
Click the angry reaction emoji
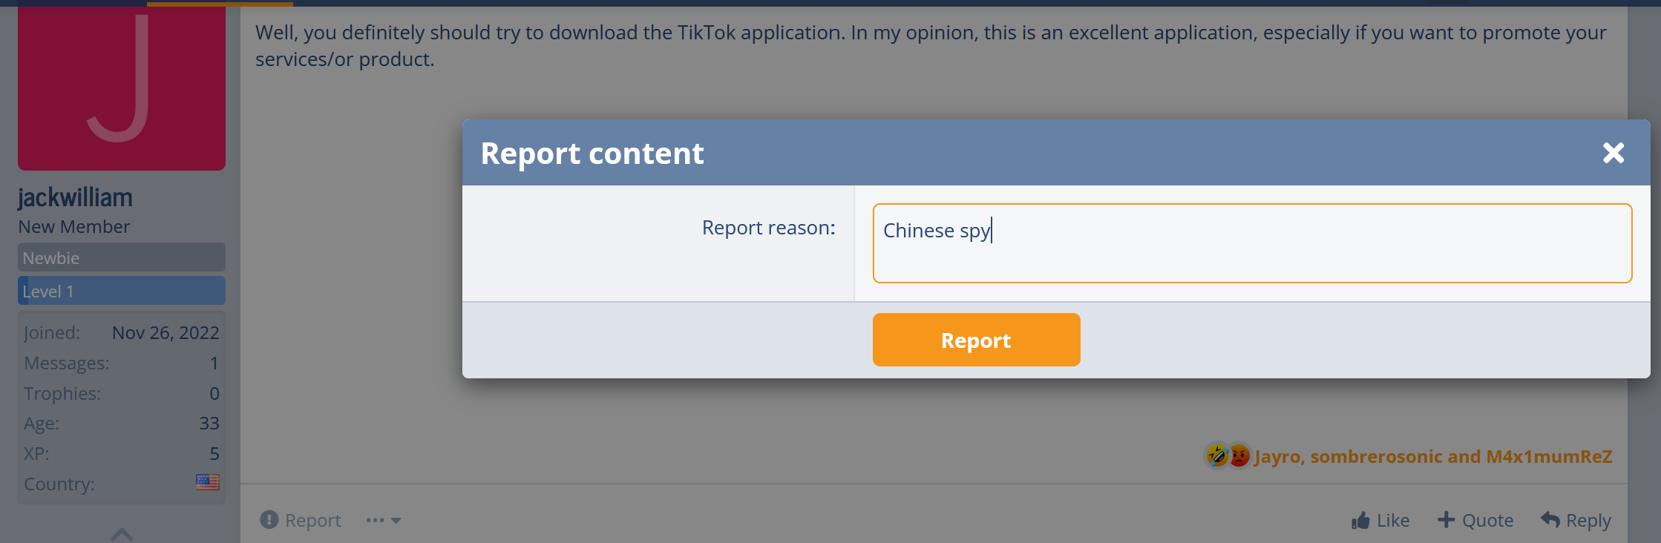[x=1239, y=455]
